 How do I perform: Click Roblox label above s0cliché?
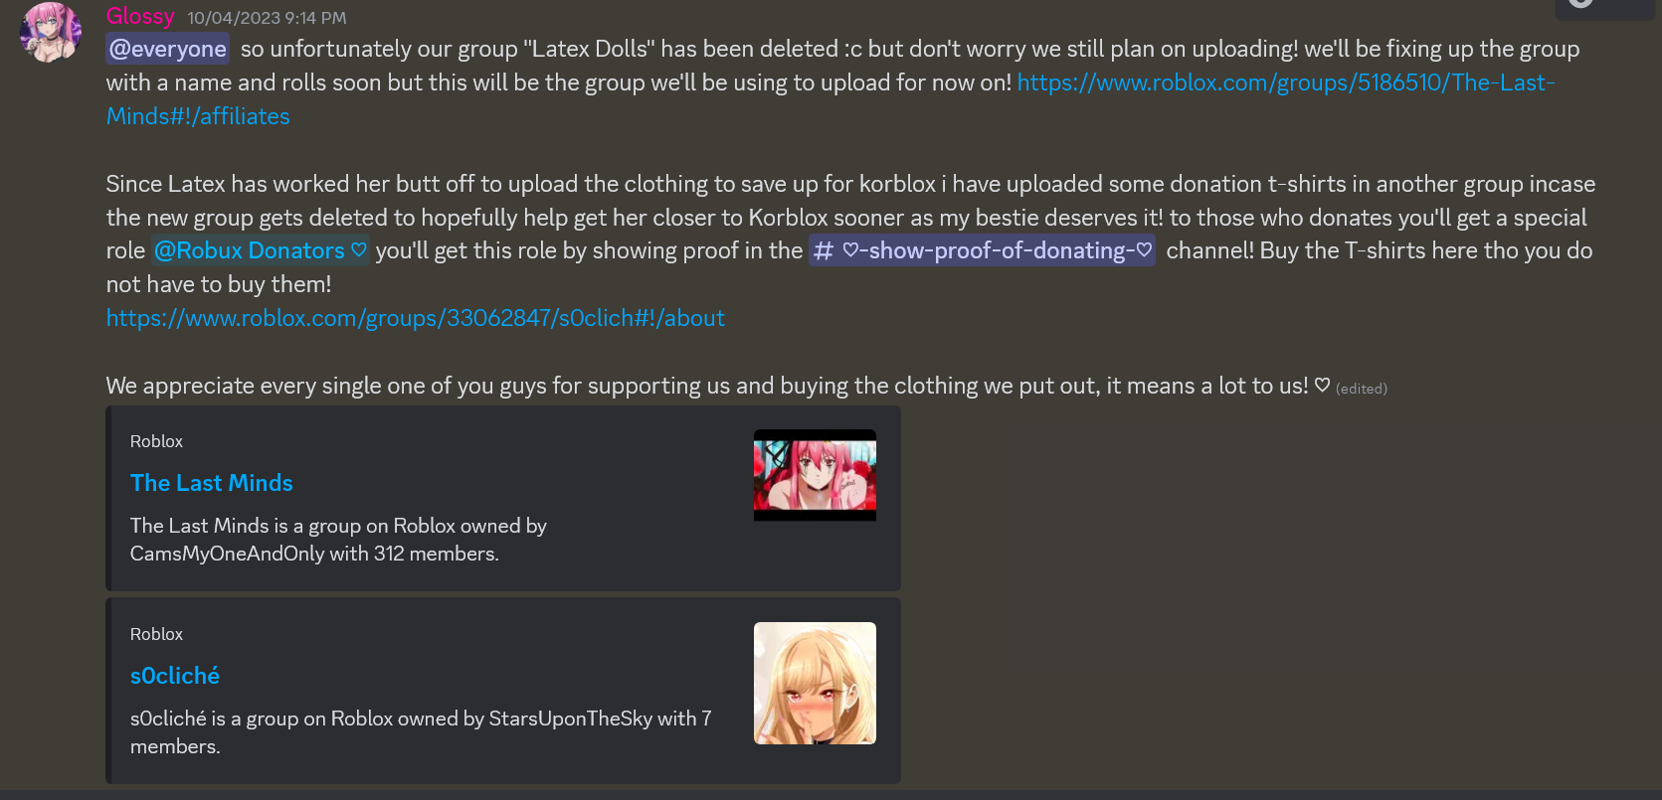[156, 634]
